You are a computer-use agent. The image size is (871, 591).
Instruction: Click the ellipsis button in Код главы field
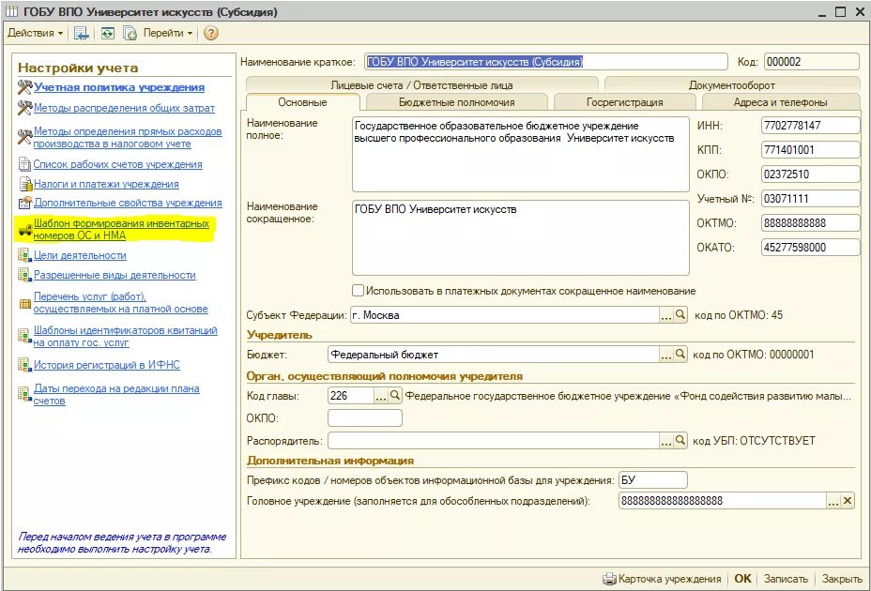380,396
